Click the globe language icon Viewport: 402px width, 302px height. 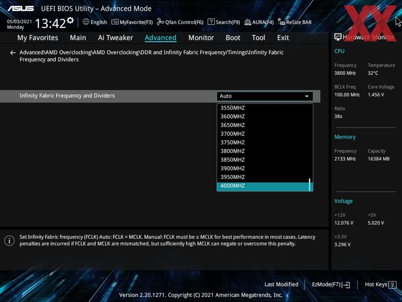(x=86, y=22)
